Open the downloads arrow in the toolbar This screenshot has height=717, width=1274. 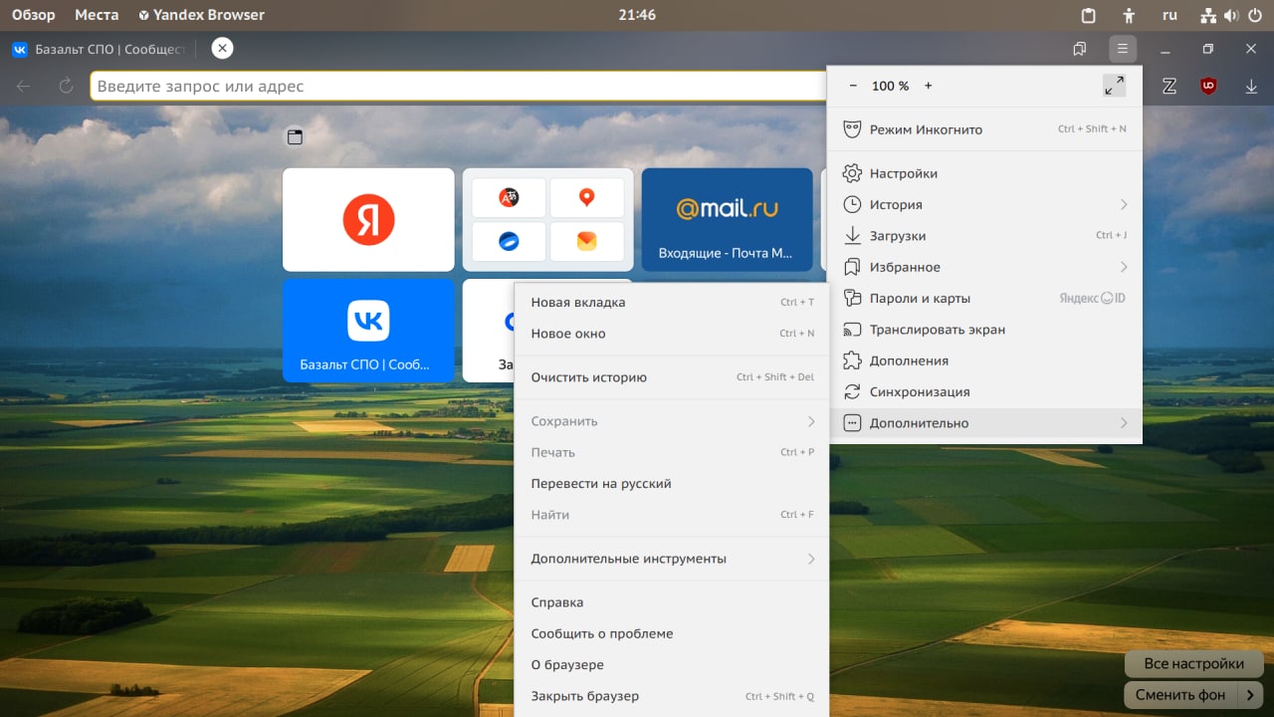(x=1251, y=86)
